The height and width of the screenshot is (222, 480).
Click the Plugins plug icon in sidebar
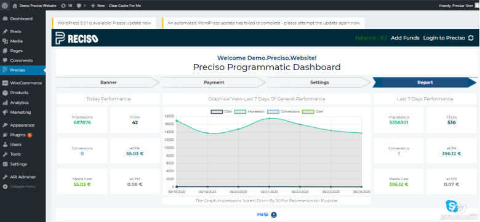coord(5,135)
